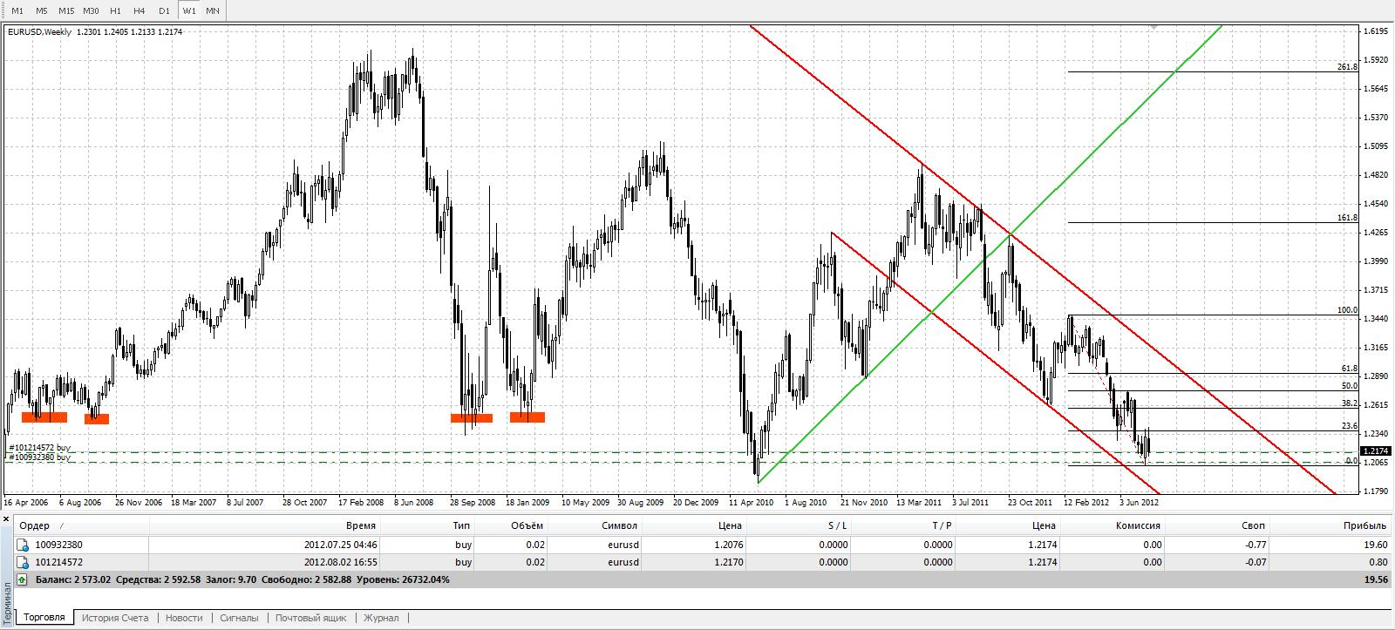This screenshot has width=1395, height=630.
Task: Click the Fibonacci 161.8 level label
Action: click(x=1347, y=218)
